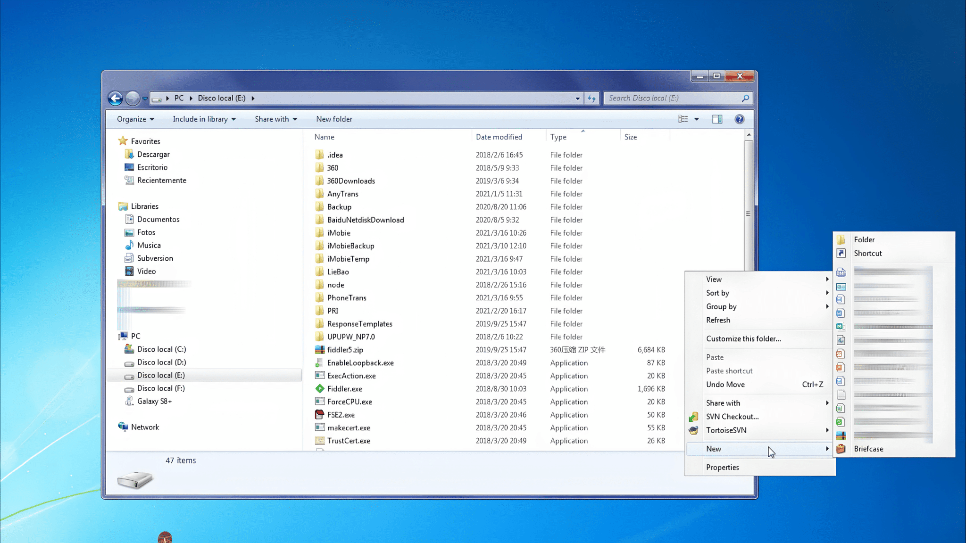Screen dimensions: 966x543
Task: Select TrustCert.exe file
Action: point(349,441)
